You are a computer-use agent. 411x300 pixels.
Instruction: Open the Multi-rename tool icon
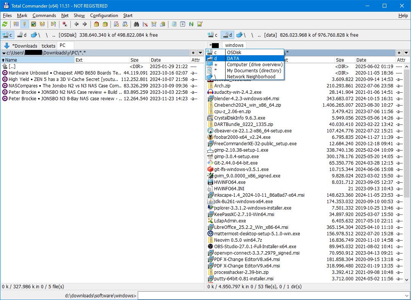click(x=145, y=24)
